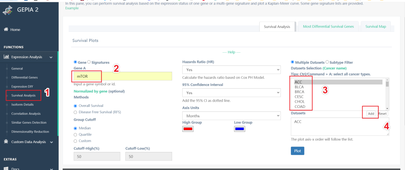Click the Reset datasets button
405x170 pixels.
[x=382, y=114]
